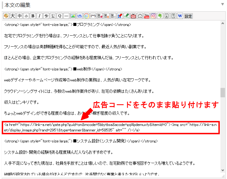
Task: Insert a URL link
Action: (x=80, y=16)
